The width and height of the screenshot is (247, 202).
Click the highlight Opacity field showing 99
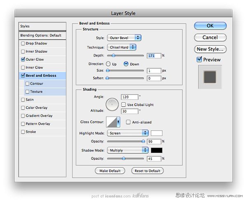coord(154,141)
